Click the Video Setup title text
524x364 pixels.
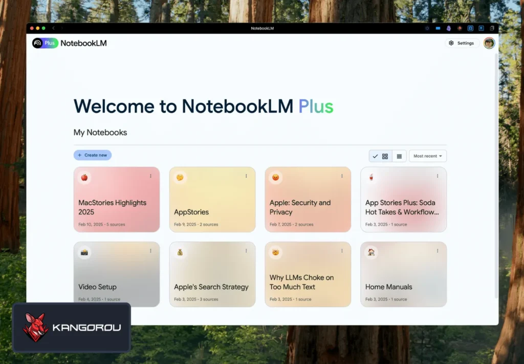(98, 287)
